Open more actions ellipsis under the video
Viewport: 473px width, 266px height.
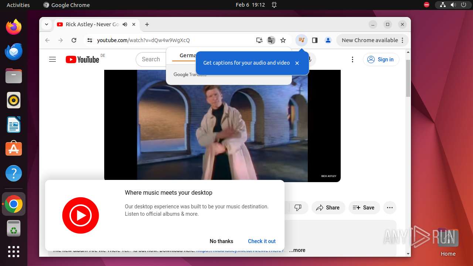(390, 208)
